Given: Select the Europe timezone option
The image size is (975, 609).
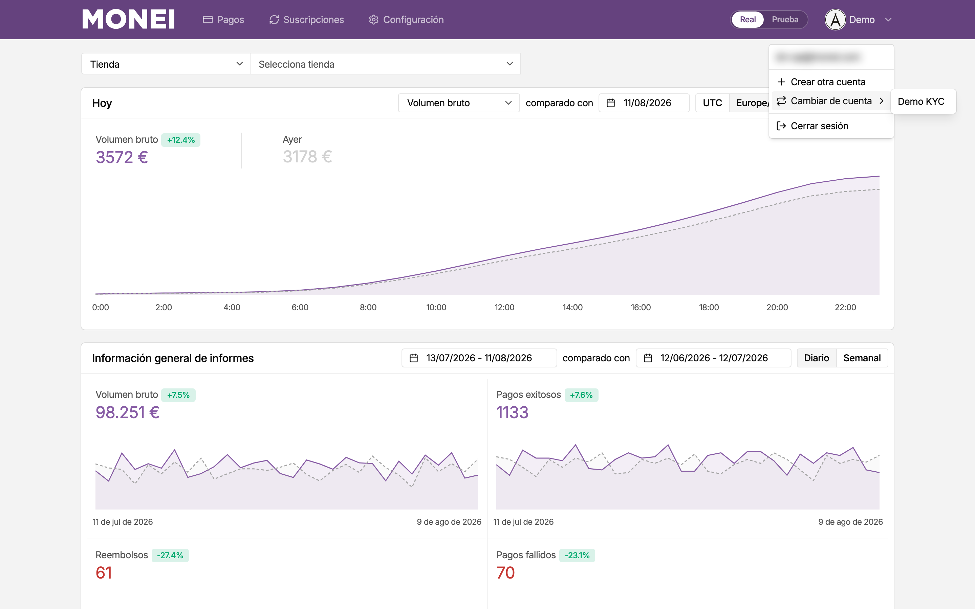Looking at the screenshot, I should click(750, 103).
